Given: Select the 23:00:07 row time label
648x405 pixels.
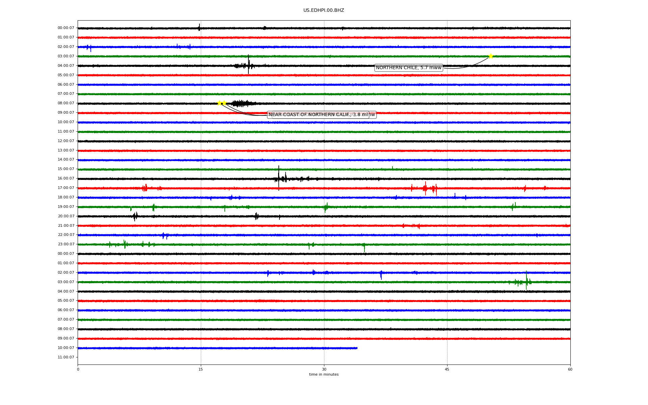Looking at the screenshot, I should click(x=66, y=244).
